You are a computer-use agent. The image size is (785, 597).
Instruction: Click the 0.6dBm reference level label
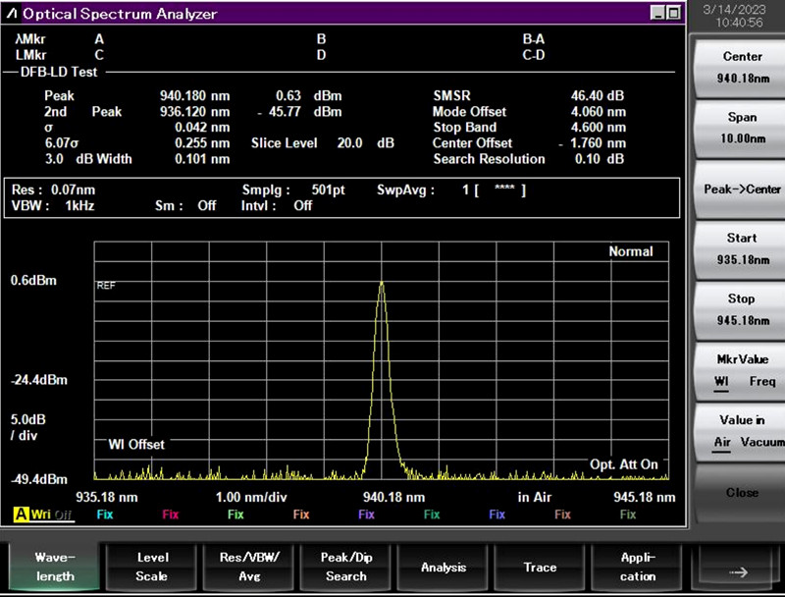(33, 280)
